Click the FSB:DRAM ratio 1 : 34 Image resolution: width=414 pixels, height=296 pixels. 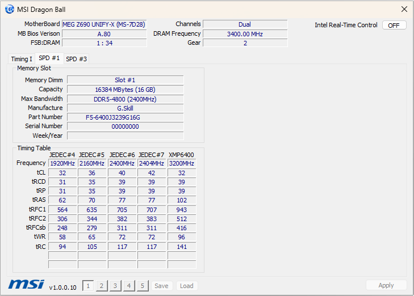104,43
